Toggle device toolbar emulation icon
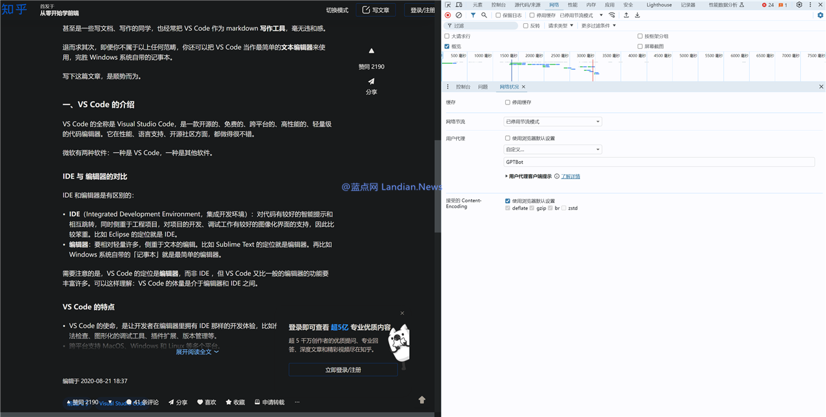This screenshot has height=417, width=826. (x=458, y=5)
